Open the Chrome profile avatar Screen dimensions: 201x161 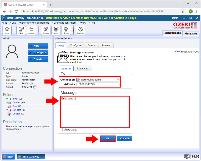[191, 11]
